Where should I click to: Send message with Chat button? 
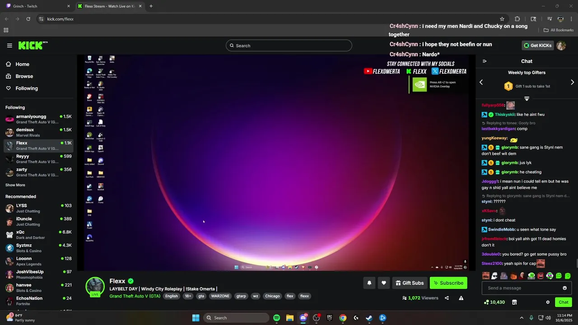[564, 302]
